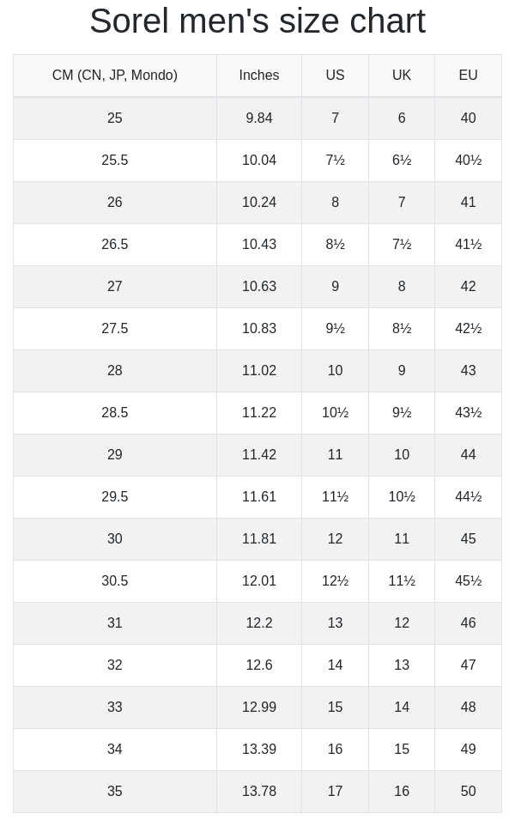Image resolution: width=515 pixels, height=826 pixels.
Task: Click the EU size 43 cell
Action: (x=468, y=371)
